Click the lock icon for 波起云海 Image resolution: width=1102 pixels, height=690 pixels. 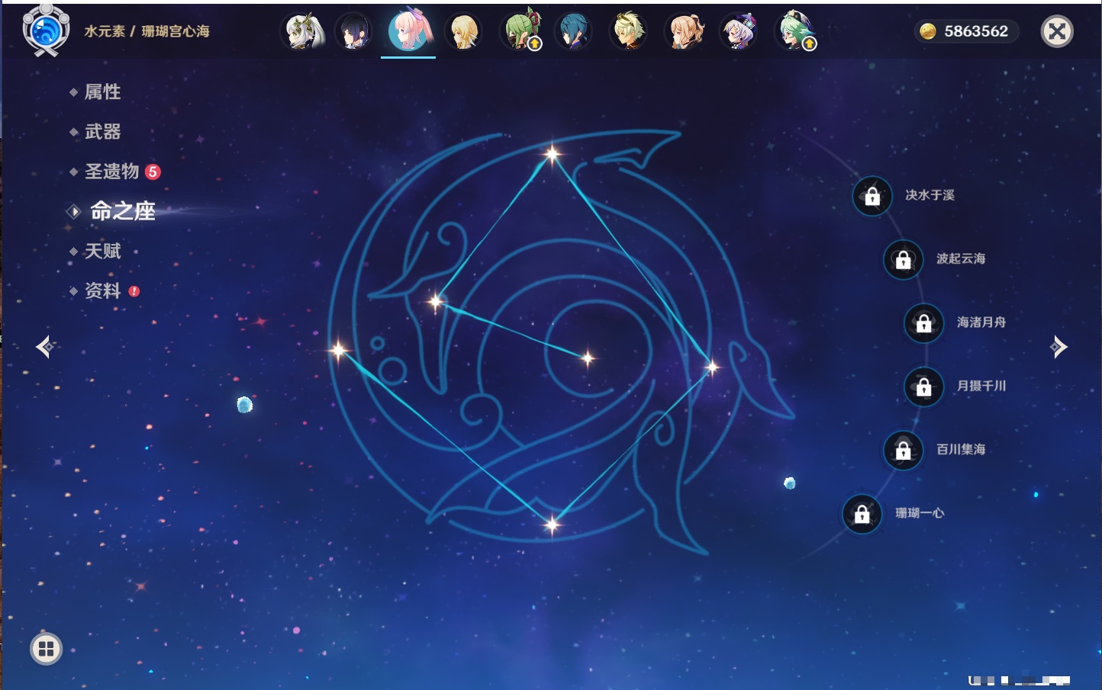[x=903, y=259]
